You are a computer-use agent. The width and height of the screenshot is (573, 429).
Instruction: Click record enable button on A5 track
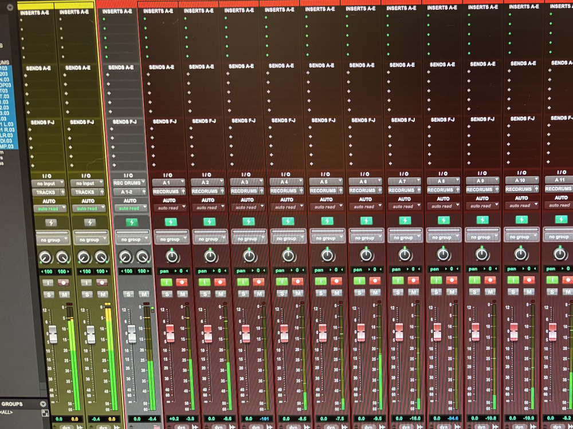[336, 281]
